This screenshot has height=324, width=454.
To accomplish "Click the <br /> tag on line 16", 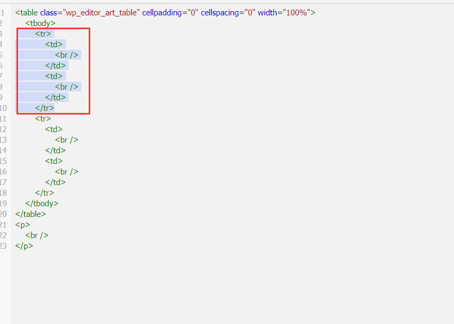I will click(66, 172).
